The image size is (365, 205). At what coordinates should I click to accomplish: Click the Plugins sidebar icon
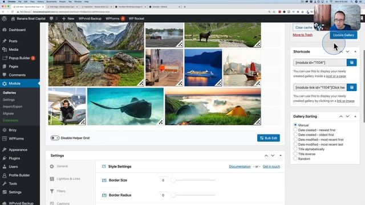pos(5,158)
